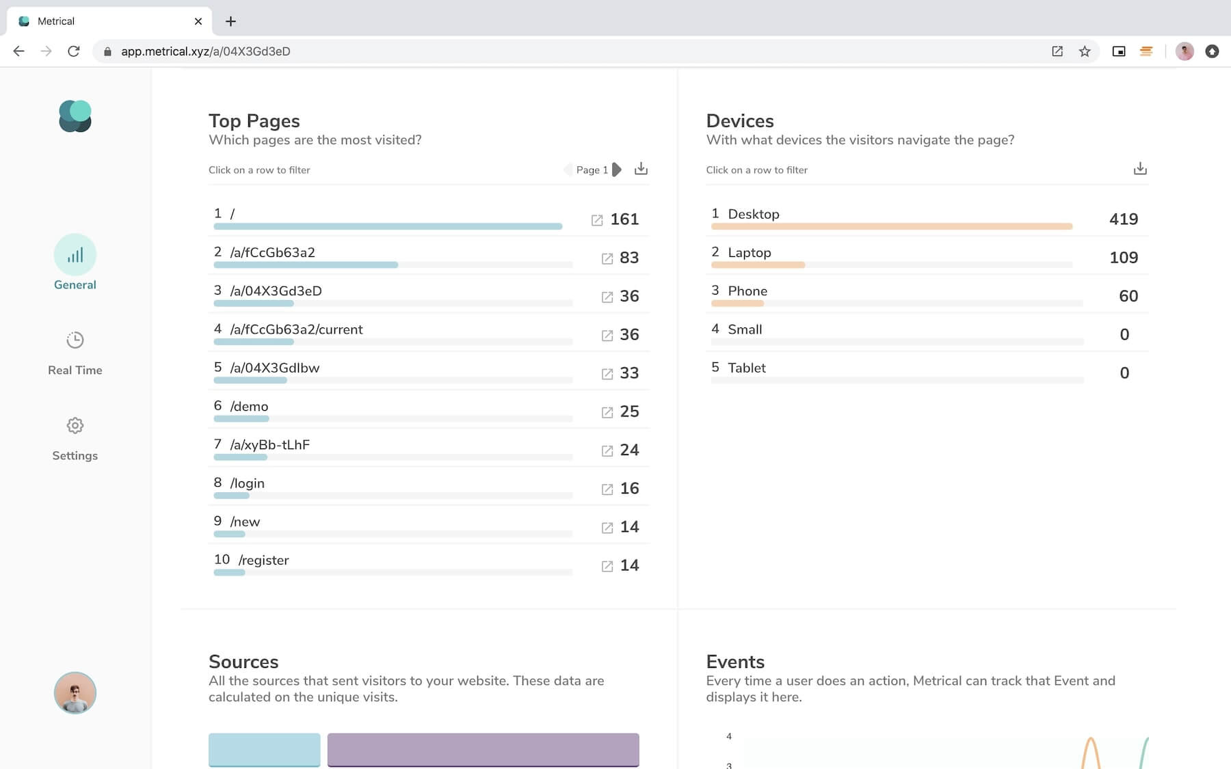Open the Settings gear in sidebar

pos(75,426)
